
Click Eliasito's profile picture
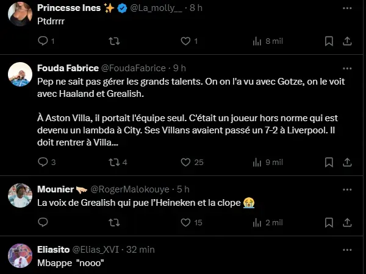tap(20, 255)
